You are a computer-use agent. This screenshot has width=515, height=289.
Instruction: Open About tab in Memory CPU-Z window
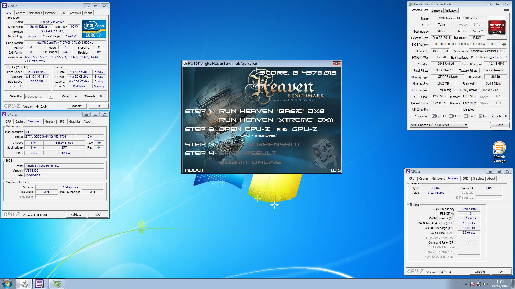[x=491, y=178]
